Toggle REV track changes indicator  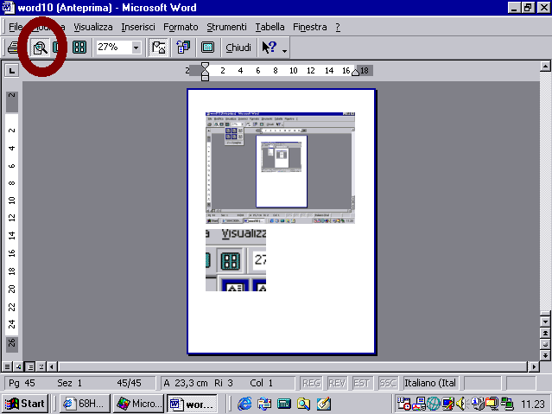(x=337, y=383)
